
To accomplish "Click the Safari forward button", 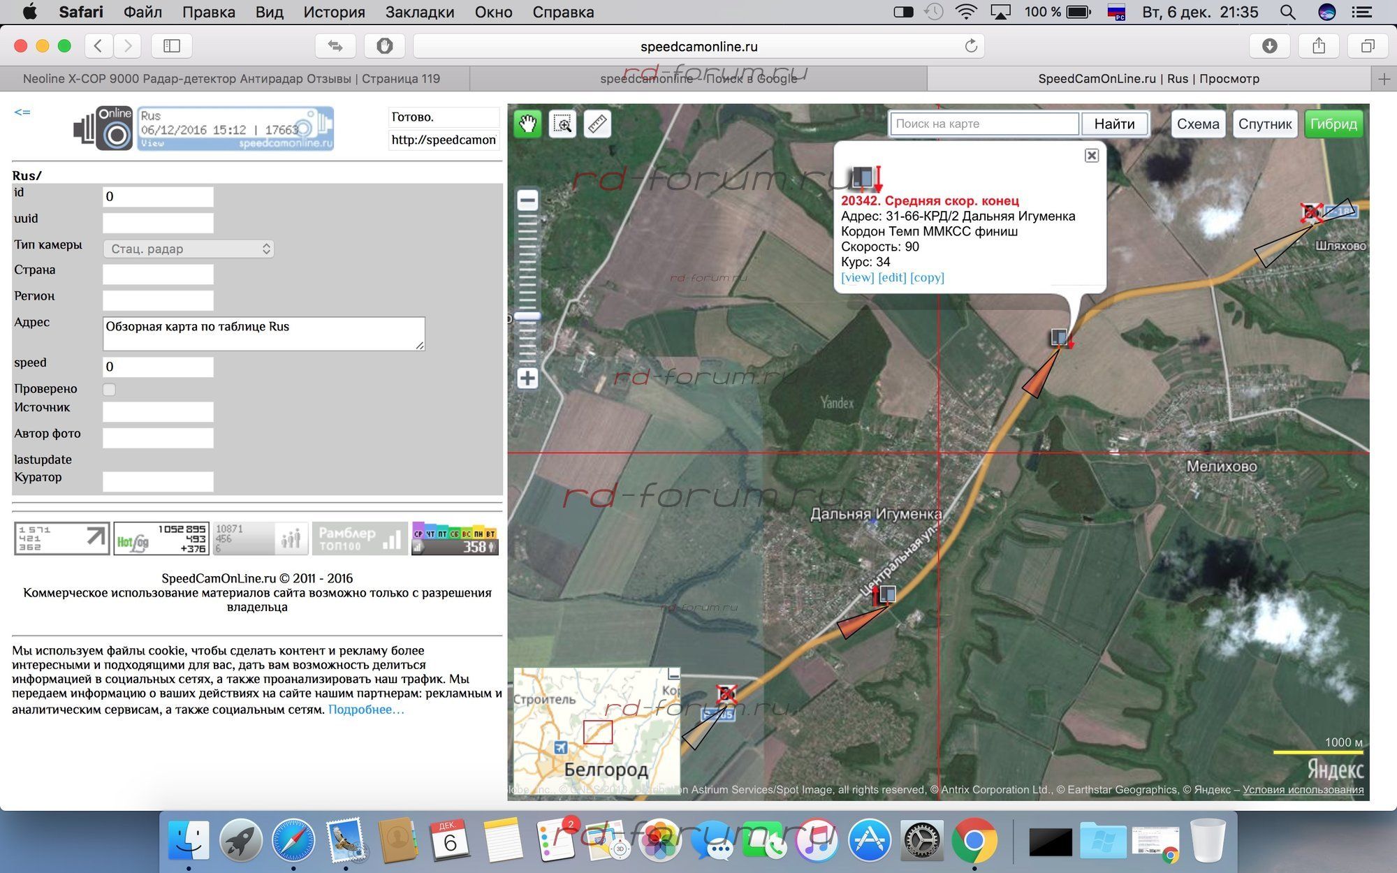I will (x=127, y=46).
